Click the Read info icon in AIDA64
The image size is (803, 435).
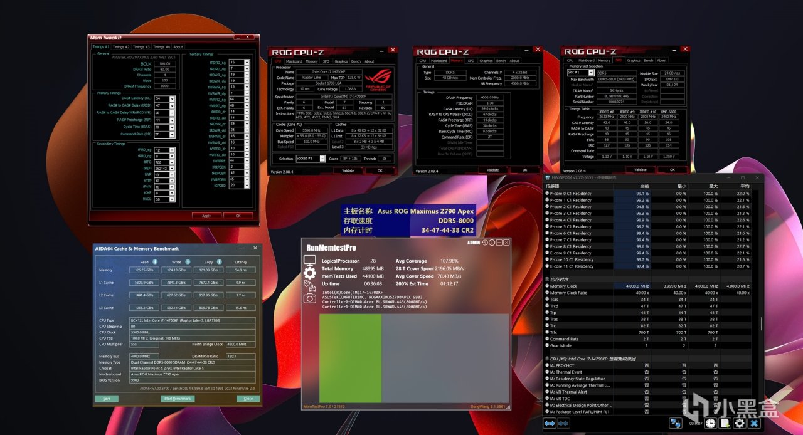click(x=155, y=261)
